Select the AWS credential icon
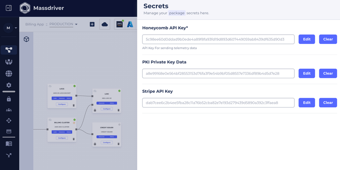The height and width of the screenshot is (170, 340). (120, 24)
